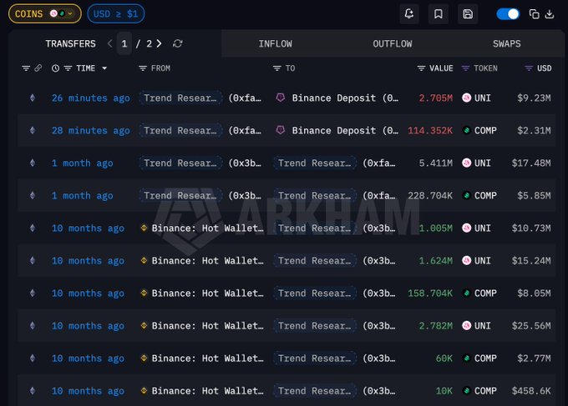
Task: Click Binance Deposit in the 2.705M UNI row
Action: [345, 98]
